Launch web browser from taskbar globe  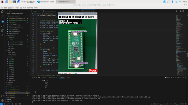(7, 2)
